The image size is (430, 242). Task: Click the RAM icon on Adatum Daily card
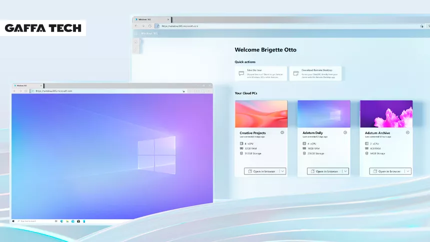tap(304, 148)
